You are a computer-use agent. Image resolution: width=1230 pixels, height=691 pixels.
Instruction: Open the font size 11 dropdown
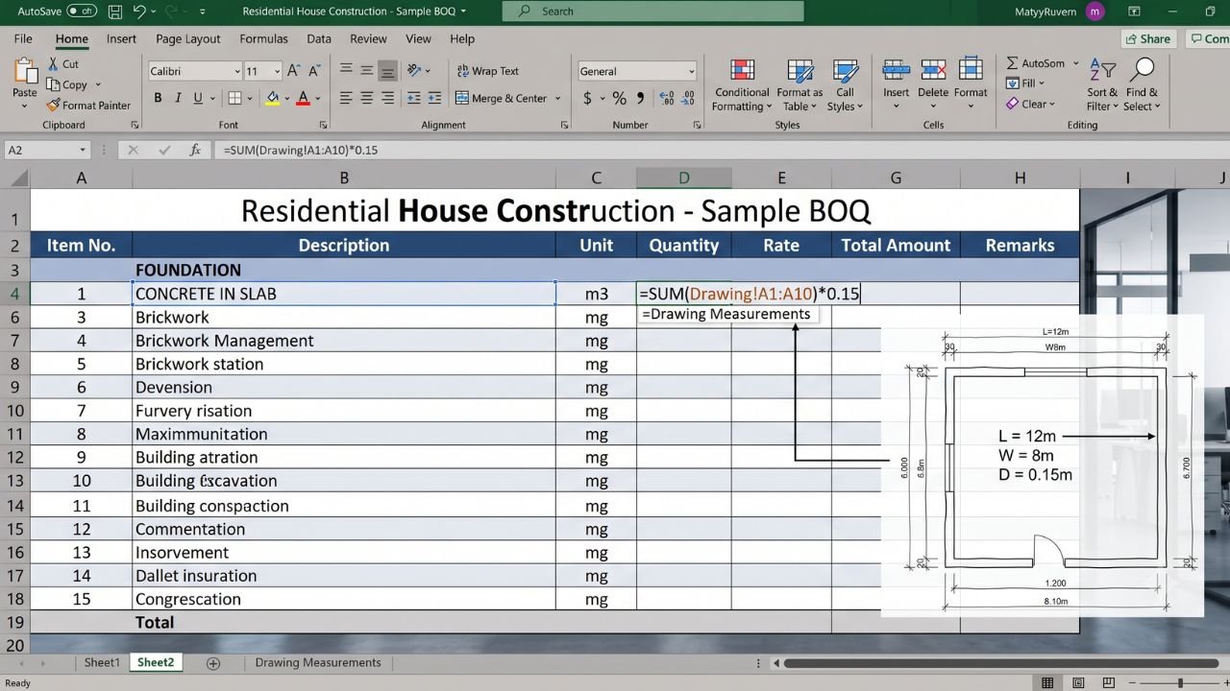278,72
